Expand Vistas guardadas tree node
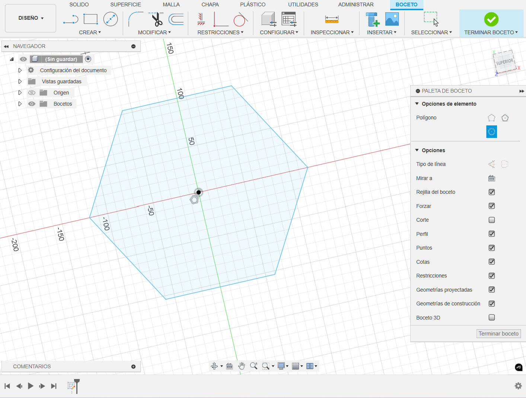Screen dimensions: 526x398 [20, 81]
